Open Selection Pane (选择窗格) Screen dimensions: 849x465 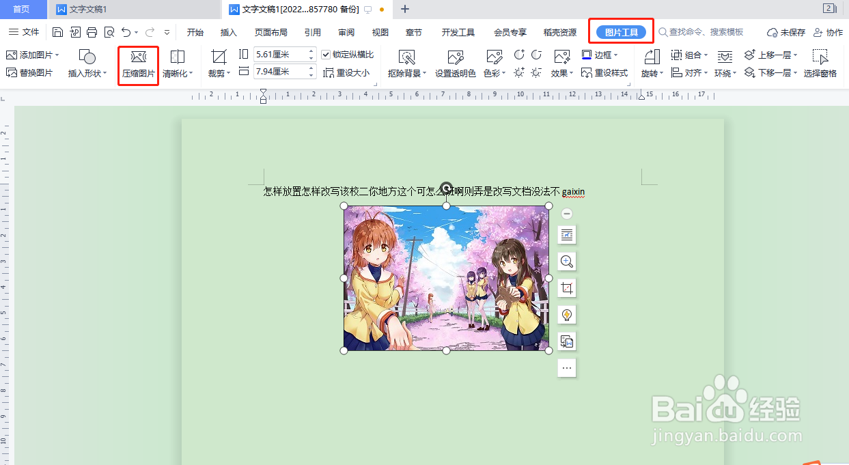click(820, 64)
